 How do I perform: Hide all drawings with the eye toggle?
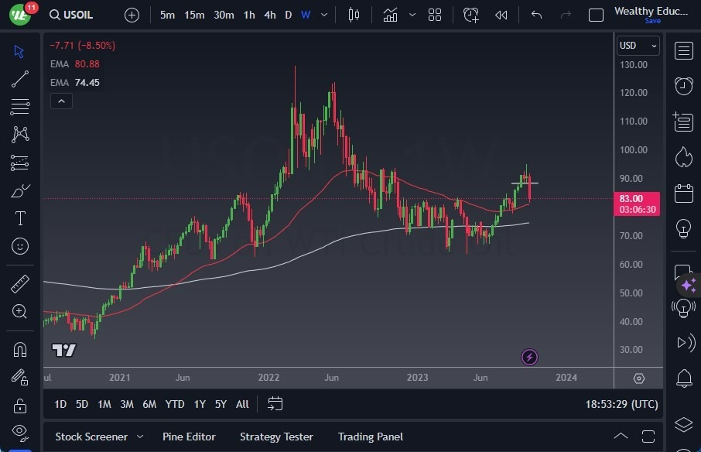(x=19, y=432)
